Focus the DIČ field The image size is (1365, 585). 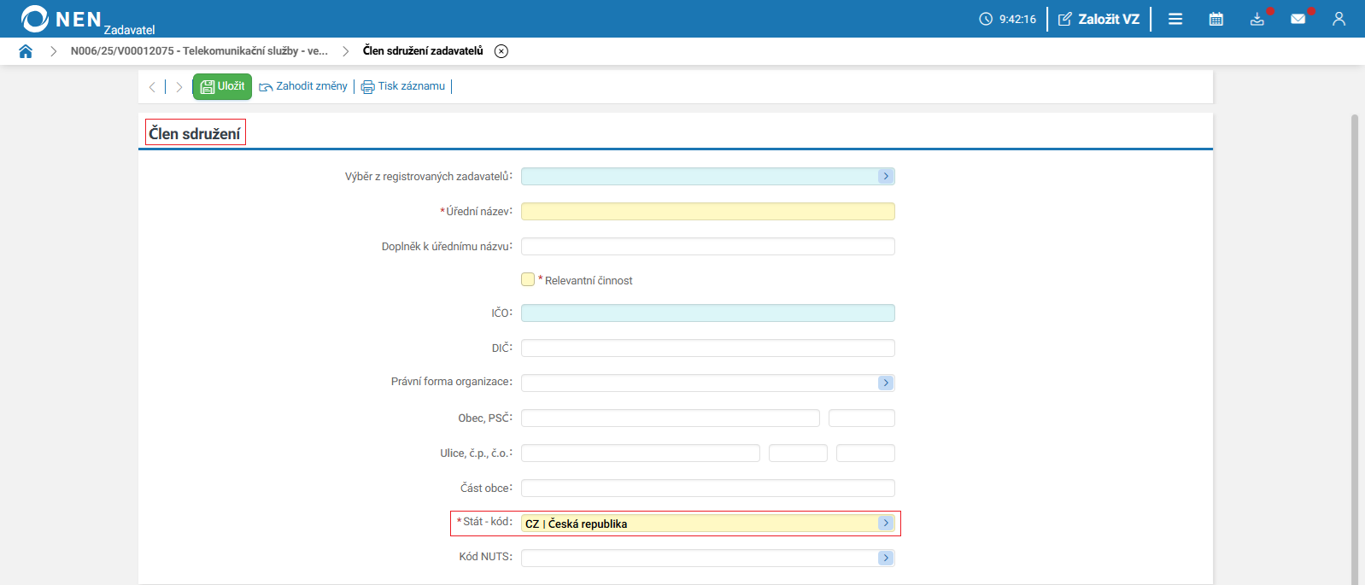click(708, 348)
